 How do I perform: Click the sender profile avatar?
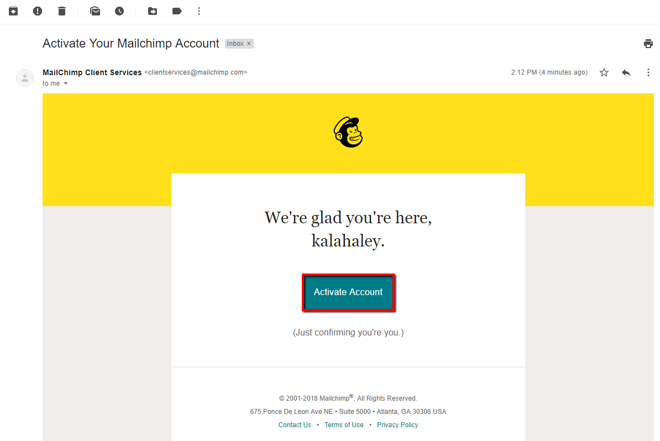[24, 78]
